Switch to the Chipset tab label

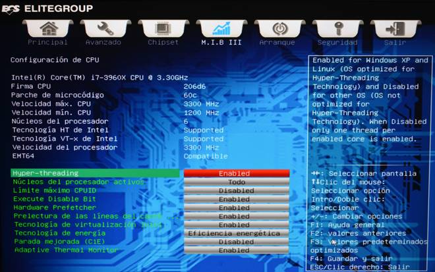click(163, 42)
